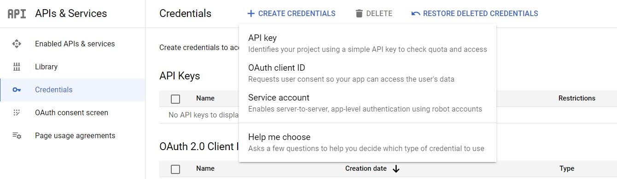Go to Credentials in sidebar

73,90
